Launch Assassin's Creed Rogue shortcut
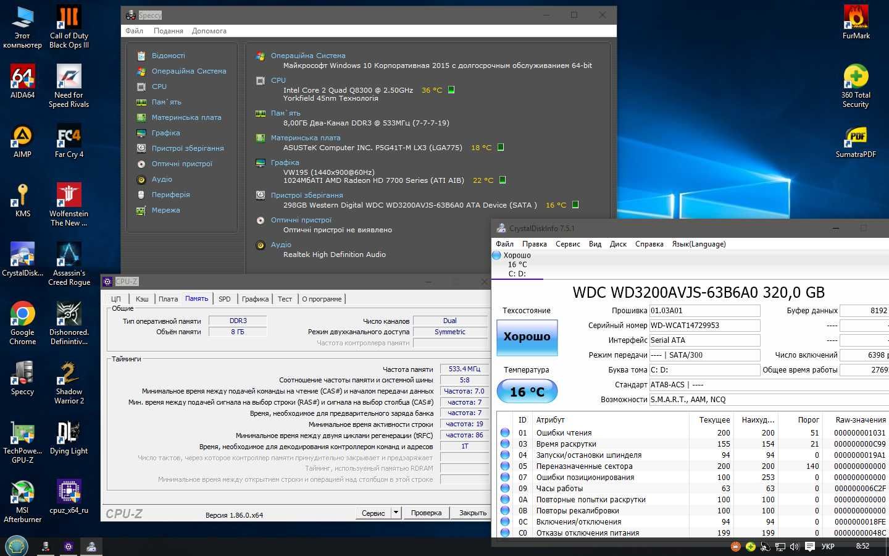Screen dimensions: 889x556 (69, 264)
